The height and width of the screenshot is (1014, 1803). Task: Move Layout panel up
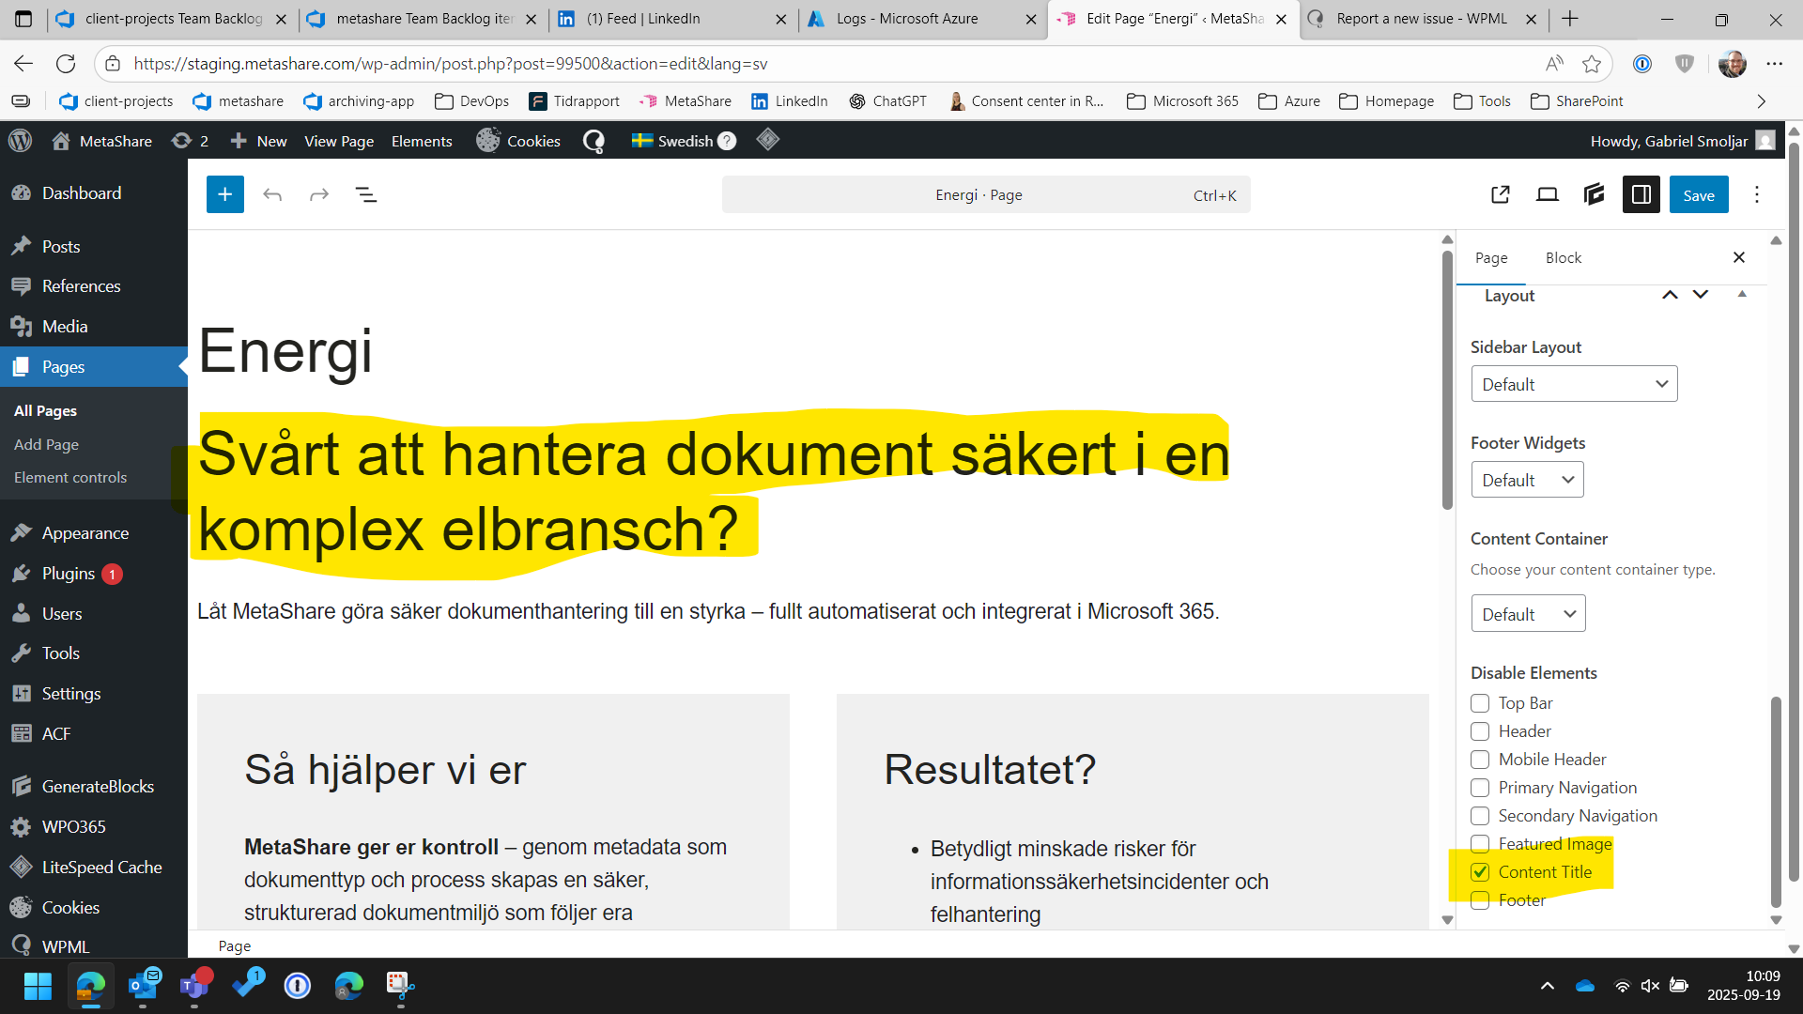coord(1670,295)
